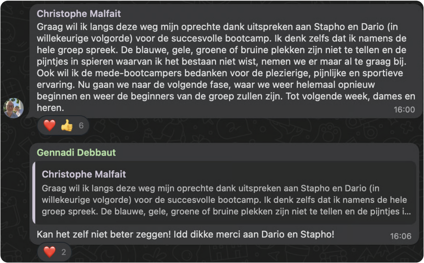Click the 16:00 message timestamp
The width and height of the screenshot is (424, 263).
(x=404, y=109)
